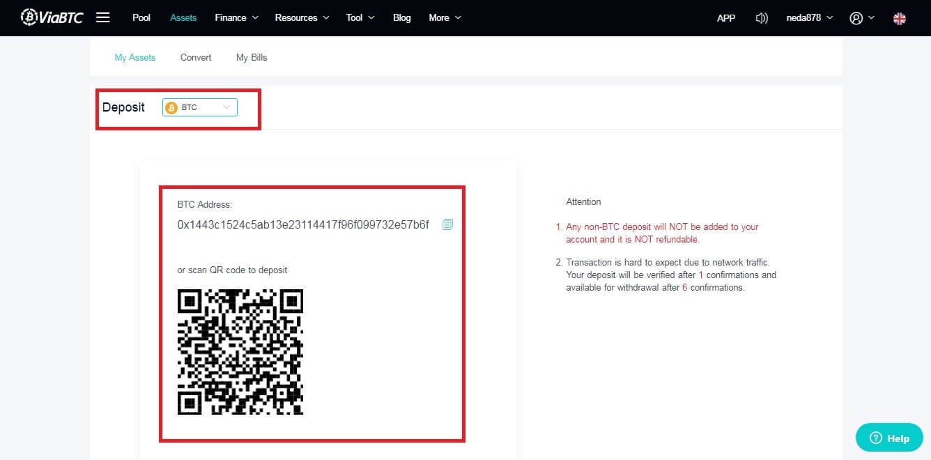Viewport: 931px width, 460px height.
Task: Select Assets in the top navigation
Action: (x=183, y=18)
